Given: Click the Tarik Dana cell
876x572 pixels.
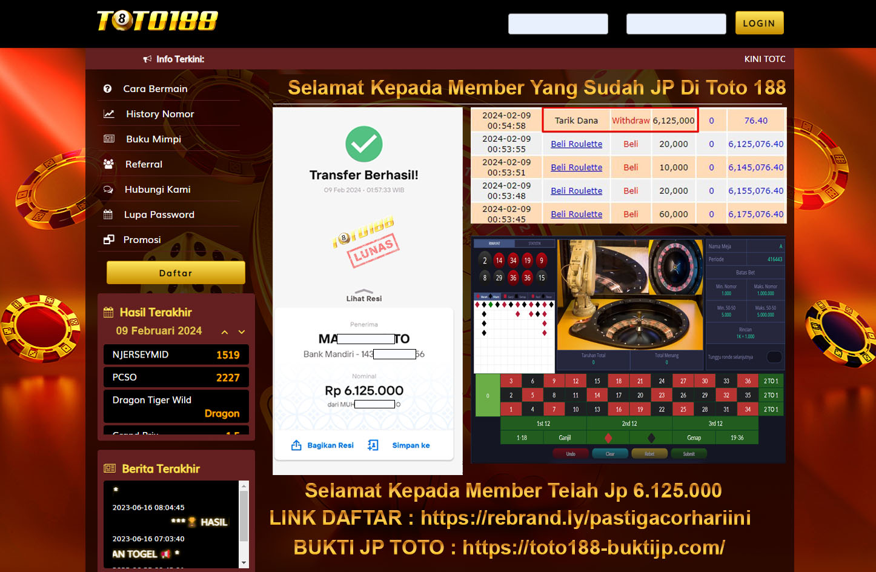Looking at the screenshot, I should click(x=576, y=121).
